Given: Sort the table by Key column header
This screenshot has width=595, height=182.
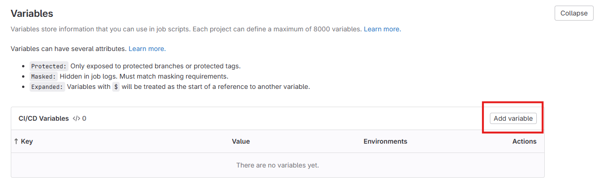Looking at the screenshot, I should click(x=27, y=141).
